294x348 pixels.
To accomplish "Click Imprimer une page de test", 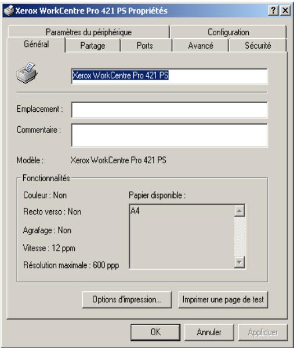I will (x=223, y=299).
